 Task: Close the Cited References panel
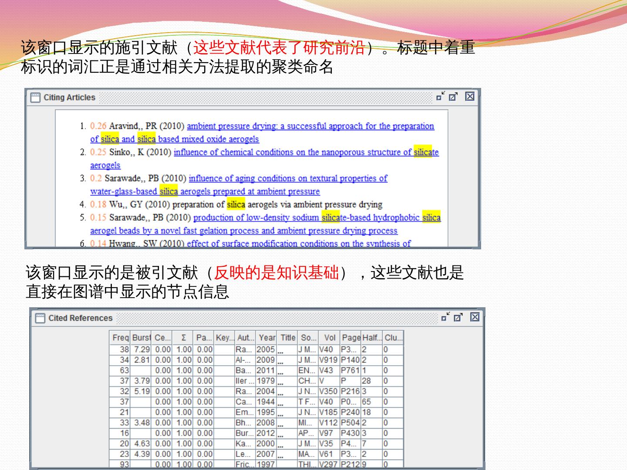pos(475,317)
